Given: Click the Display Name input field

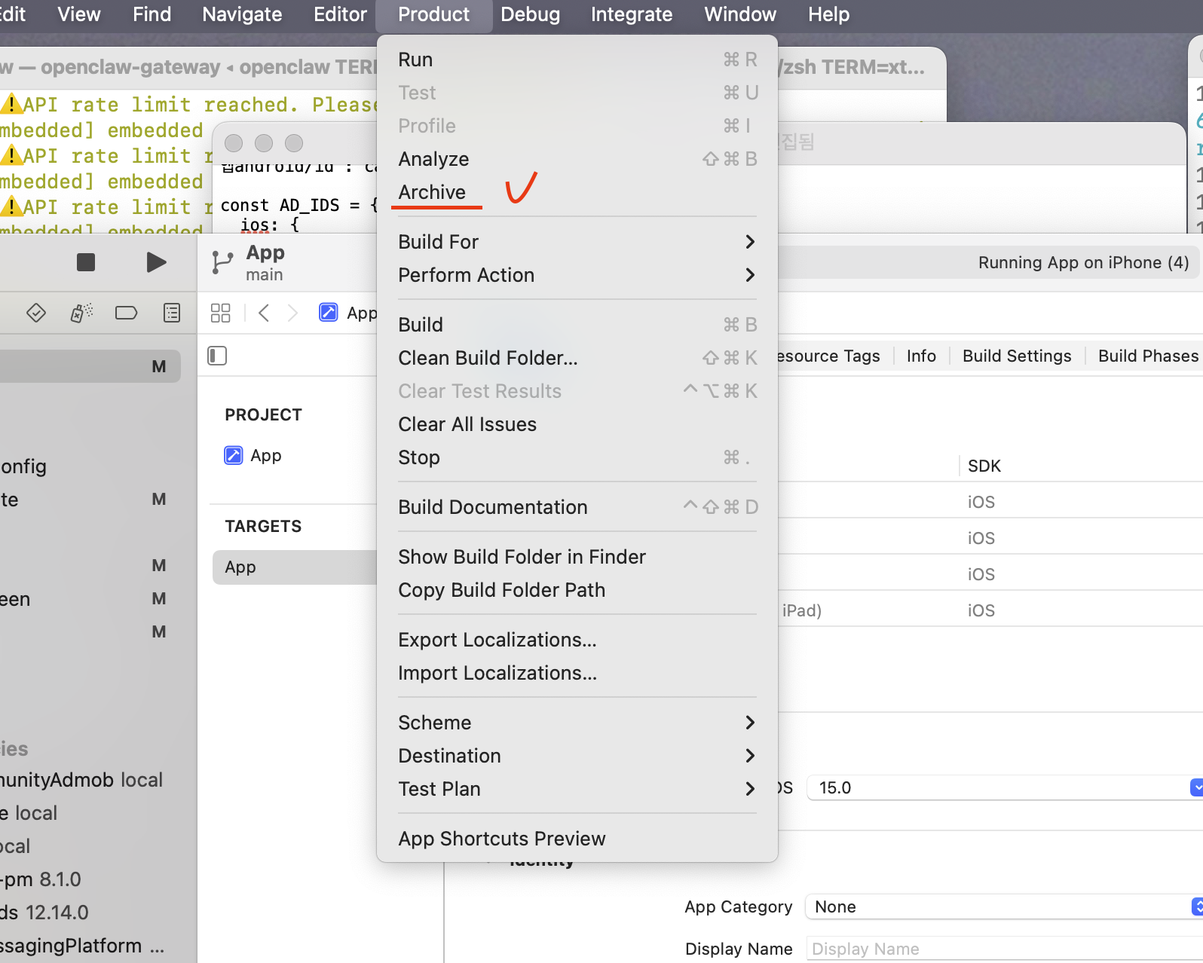Looking at the screenshot, I should coord(1004,949).
